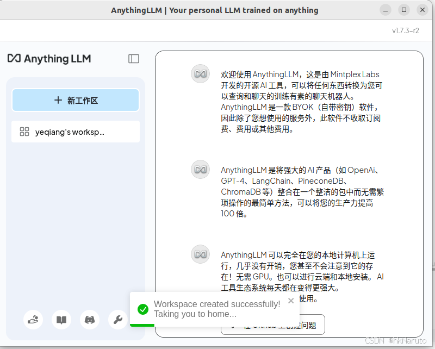
Task: Click the green success checkmark icon
Action: click(143, 309)
